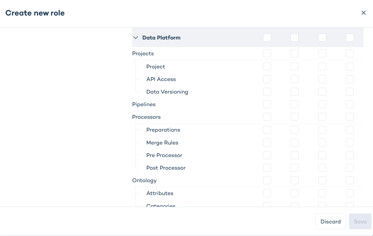
Task: Enable the third checkbox for Merge Rules
Action: [322, 142]
